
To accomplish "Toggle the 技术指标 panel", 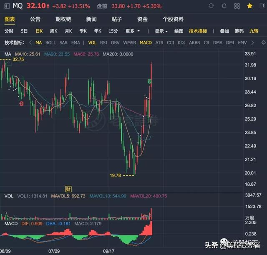I will [198, 31].
